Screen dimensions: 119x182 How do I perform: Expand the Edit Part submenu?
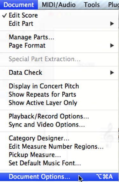(x=59, y=24)
